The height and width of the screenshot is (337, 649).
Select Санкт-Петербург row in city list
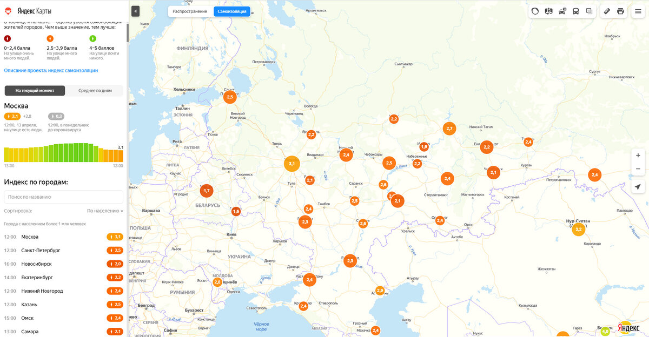click(63, 251)
